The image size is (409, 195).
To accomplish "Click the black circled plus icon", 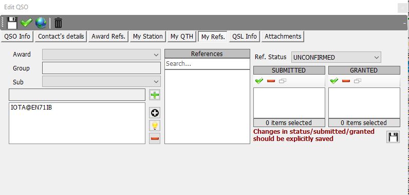I will click(155, 113).
